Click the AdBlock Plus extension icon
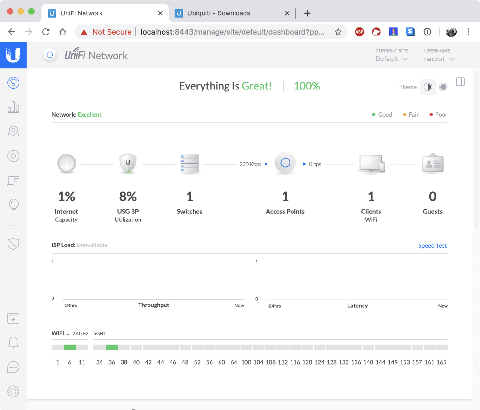The height and width of the screenshot is (410, 480). [x=359, y=32]
